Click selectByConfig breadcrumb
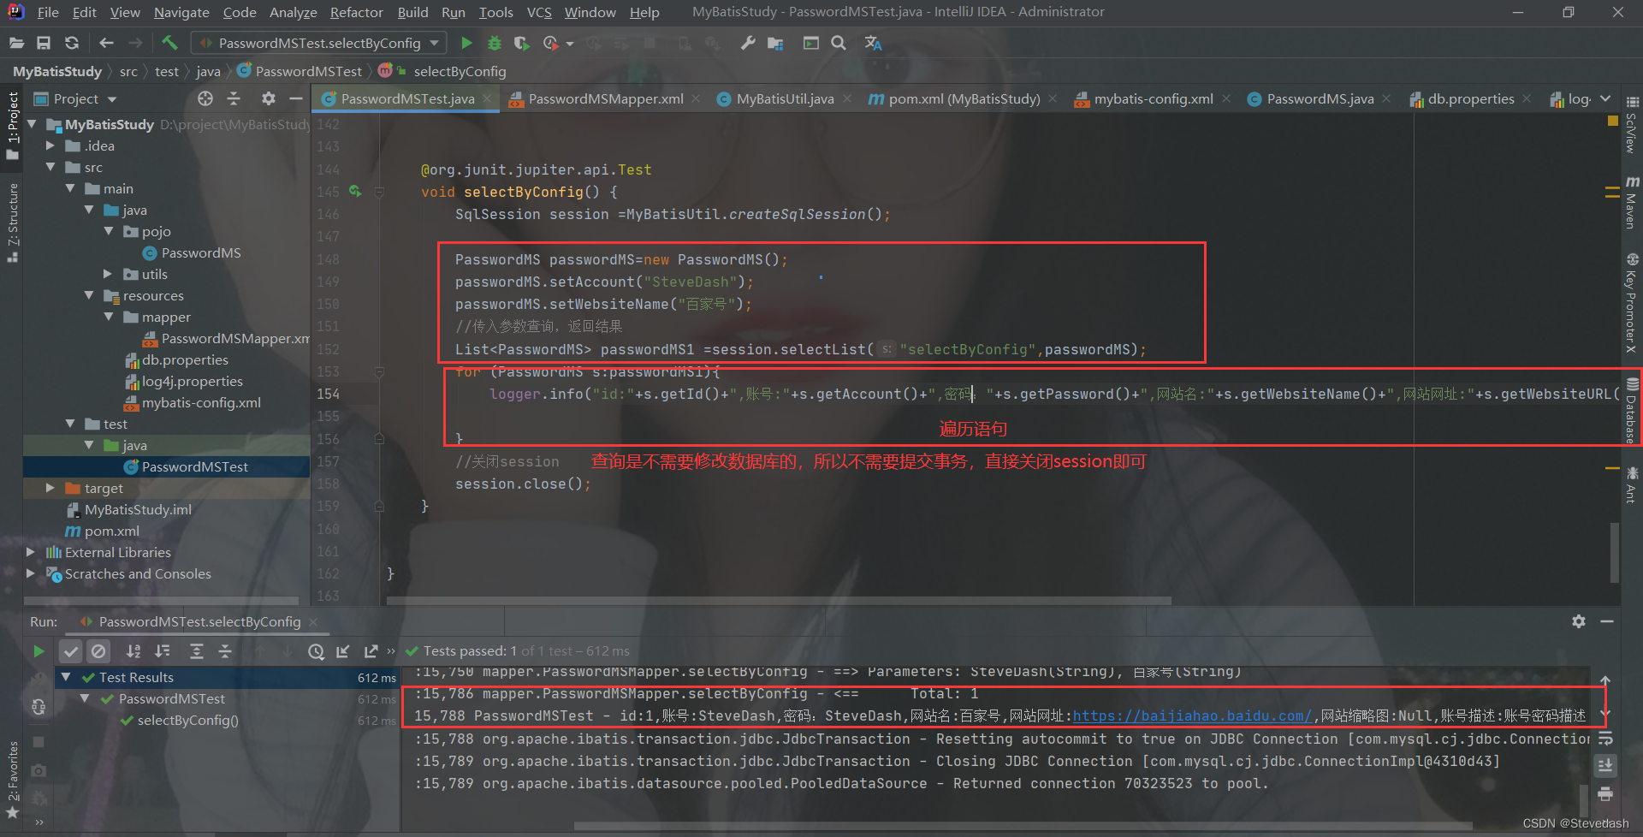This screenshot has height=837, width=1643. [460, 72]
